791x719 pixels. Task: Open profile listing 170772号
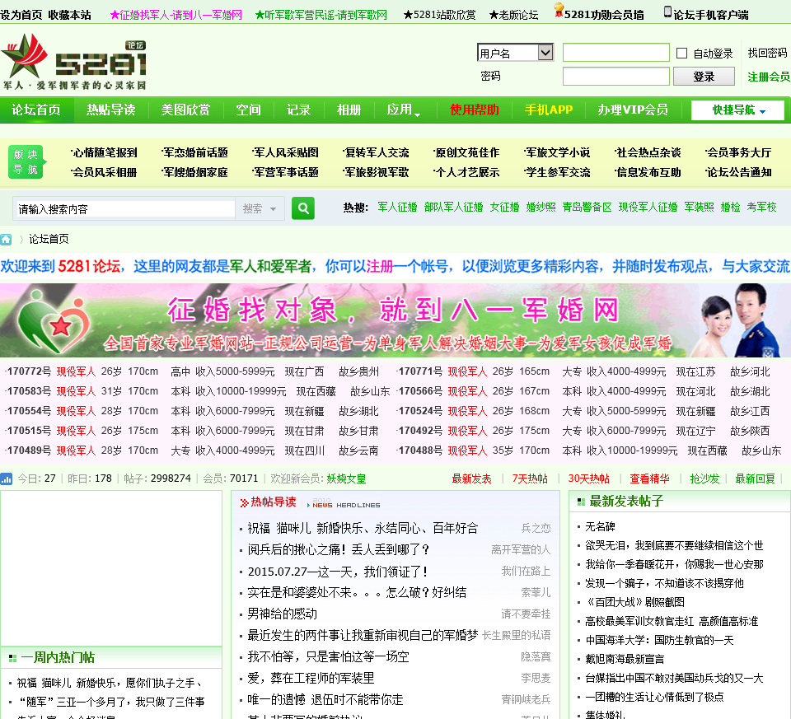point(29,371)
